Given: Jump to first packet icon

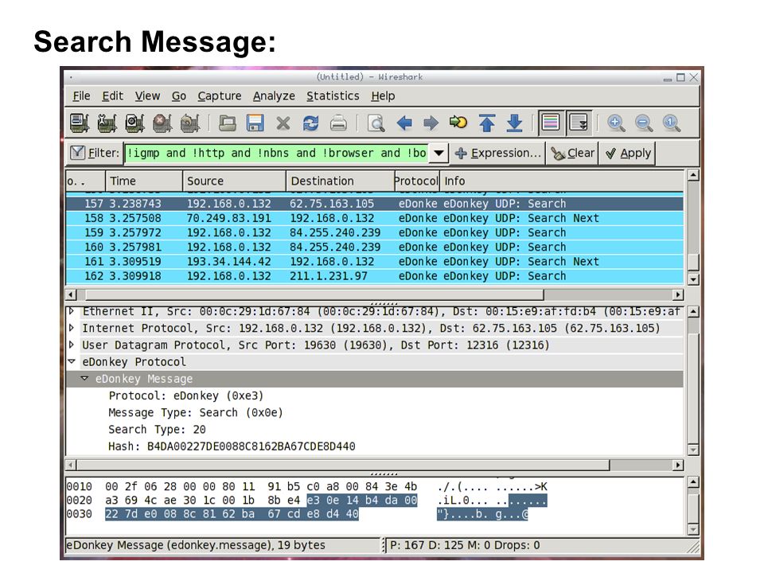Looking at the screenshot, I should (x=487, y=123).
